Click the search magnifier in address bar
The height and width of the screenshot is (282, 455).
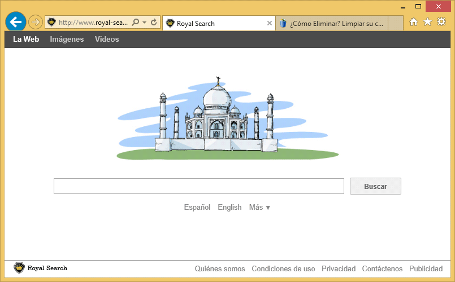pos(136,22)
